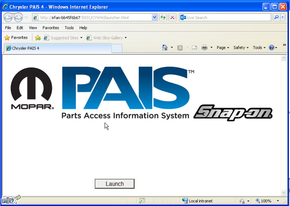Open Suggested Sites link
The image size is (290, 206).
pos(63,38)
